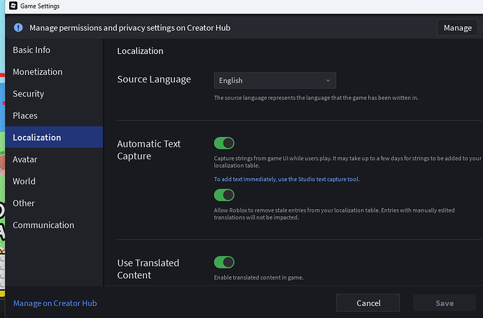The height and width of the screenshot is (318, 483).
Task: Toggle Use Translated Content switch
Action: [x=224, y=262]
